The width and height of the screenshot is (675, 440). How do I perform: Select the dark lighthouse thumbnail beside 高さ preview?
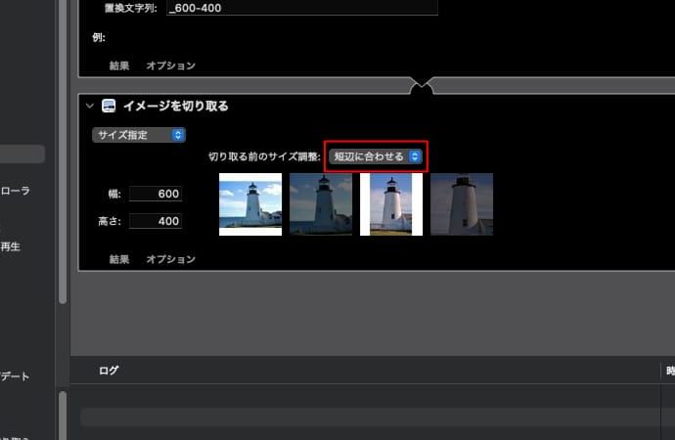[x=321, y=204]
